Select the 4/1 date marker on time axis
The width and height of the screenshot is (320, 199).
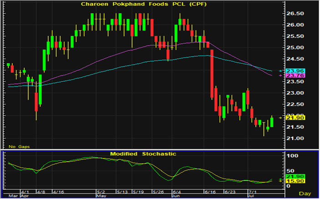pyautogui.click(x=25, y=192)
